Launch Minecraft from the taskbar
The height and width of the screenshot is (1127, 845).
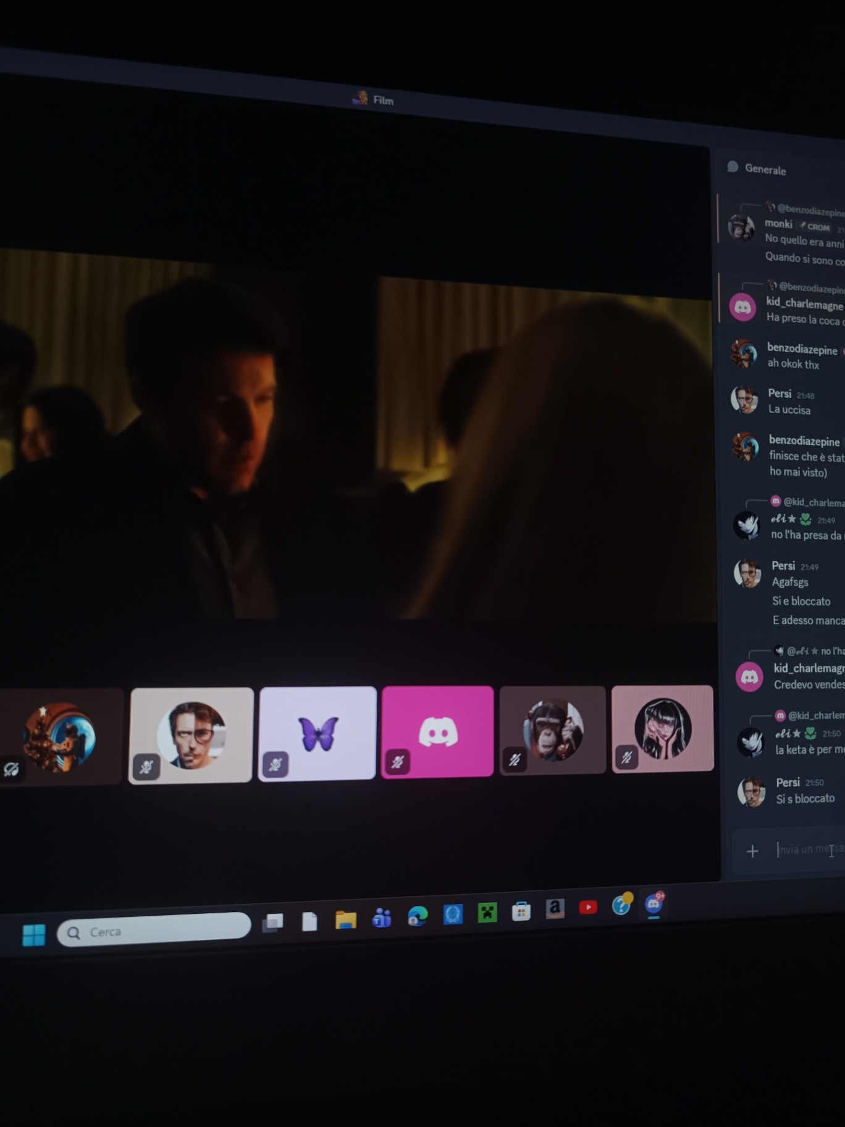[487, 912]
